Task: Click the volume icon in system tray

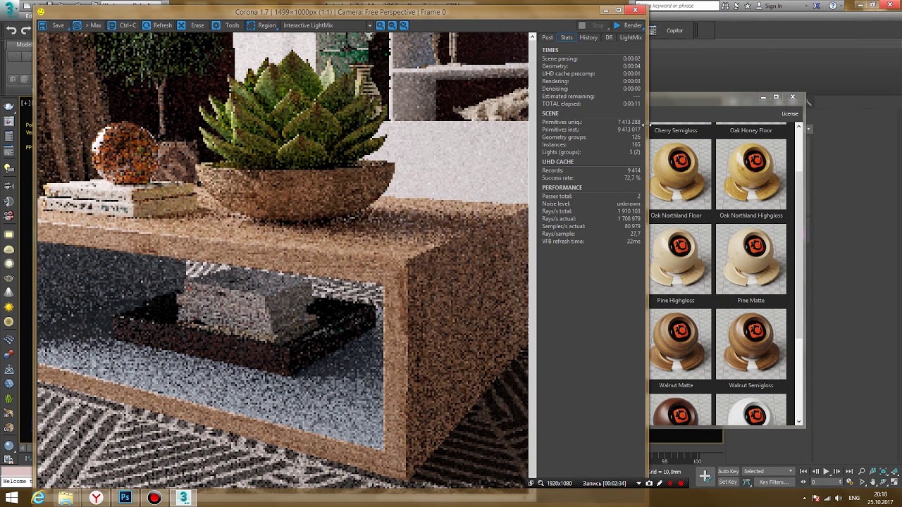Action: click(x=837, y=498)
